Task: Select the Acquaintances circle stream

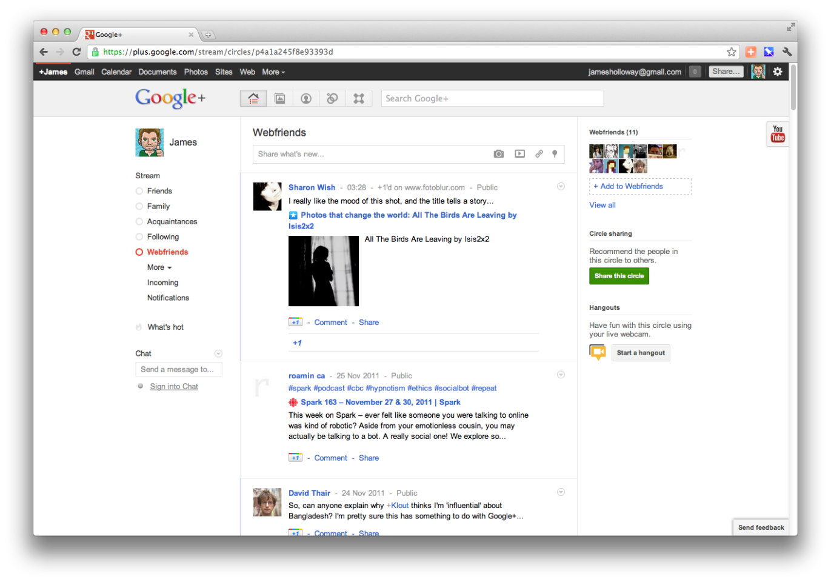Action: [x=172, y=221]
